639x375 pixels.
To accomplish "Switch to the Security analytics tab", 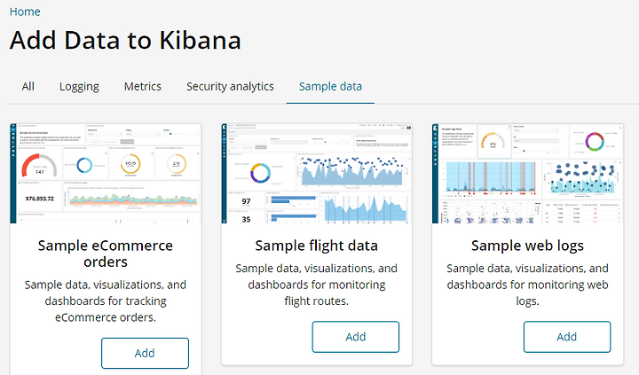I will (x=230, y=86).
